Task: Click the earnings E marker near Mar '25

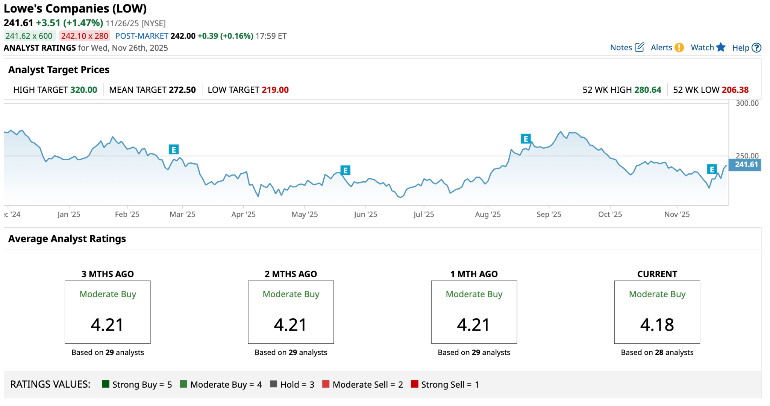Action: pyautogui.click(x=173, y=150)
